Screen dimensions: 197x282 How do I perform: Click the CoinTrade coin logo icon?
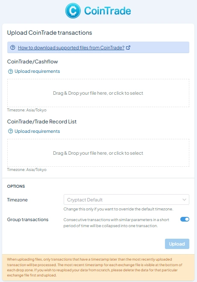click(x=73, y=11)
